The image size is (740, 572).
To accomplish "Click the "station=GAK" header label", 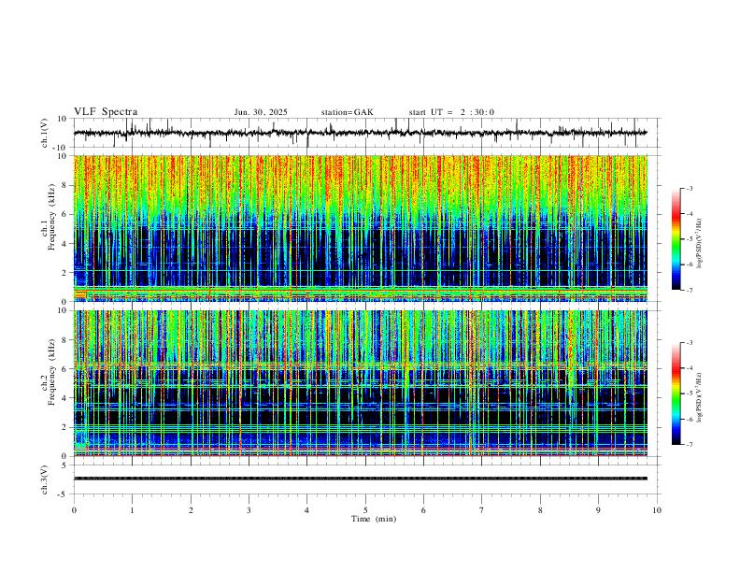I will point(347,112).
